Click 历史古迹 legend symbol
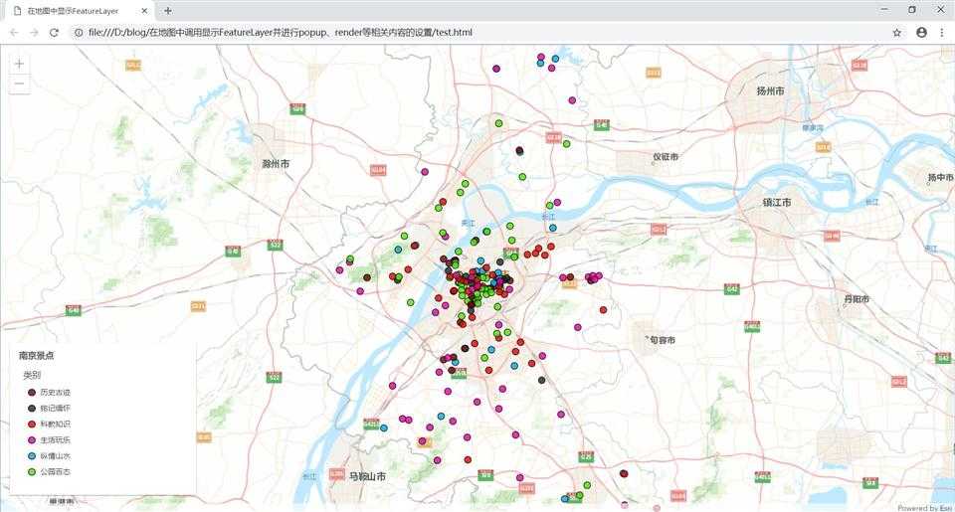The height and width of the screenshot is (512, 955). (32, 393)
